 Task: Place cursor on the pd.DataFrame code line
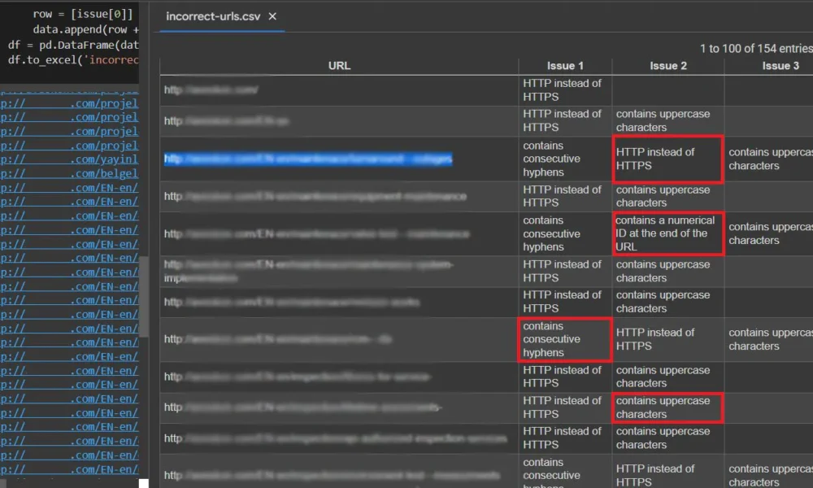coord(73,45)
